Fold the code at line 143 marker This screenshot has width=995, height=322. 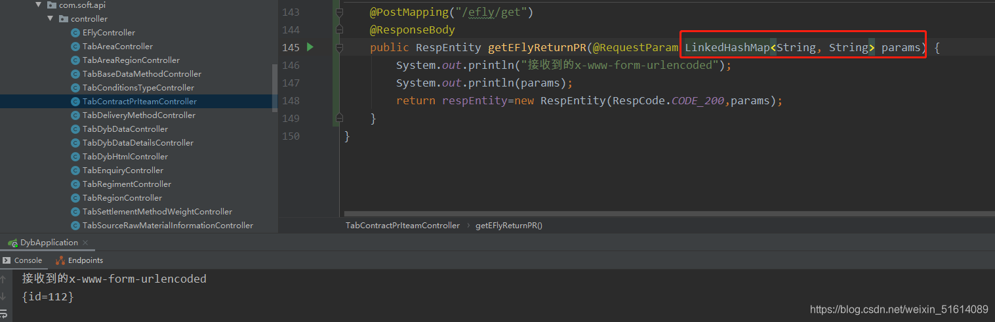tap(339, 12)
